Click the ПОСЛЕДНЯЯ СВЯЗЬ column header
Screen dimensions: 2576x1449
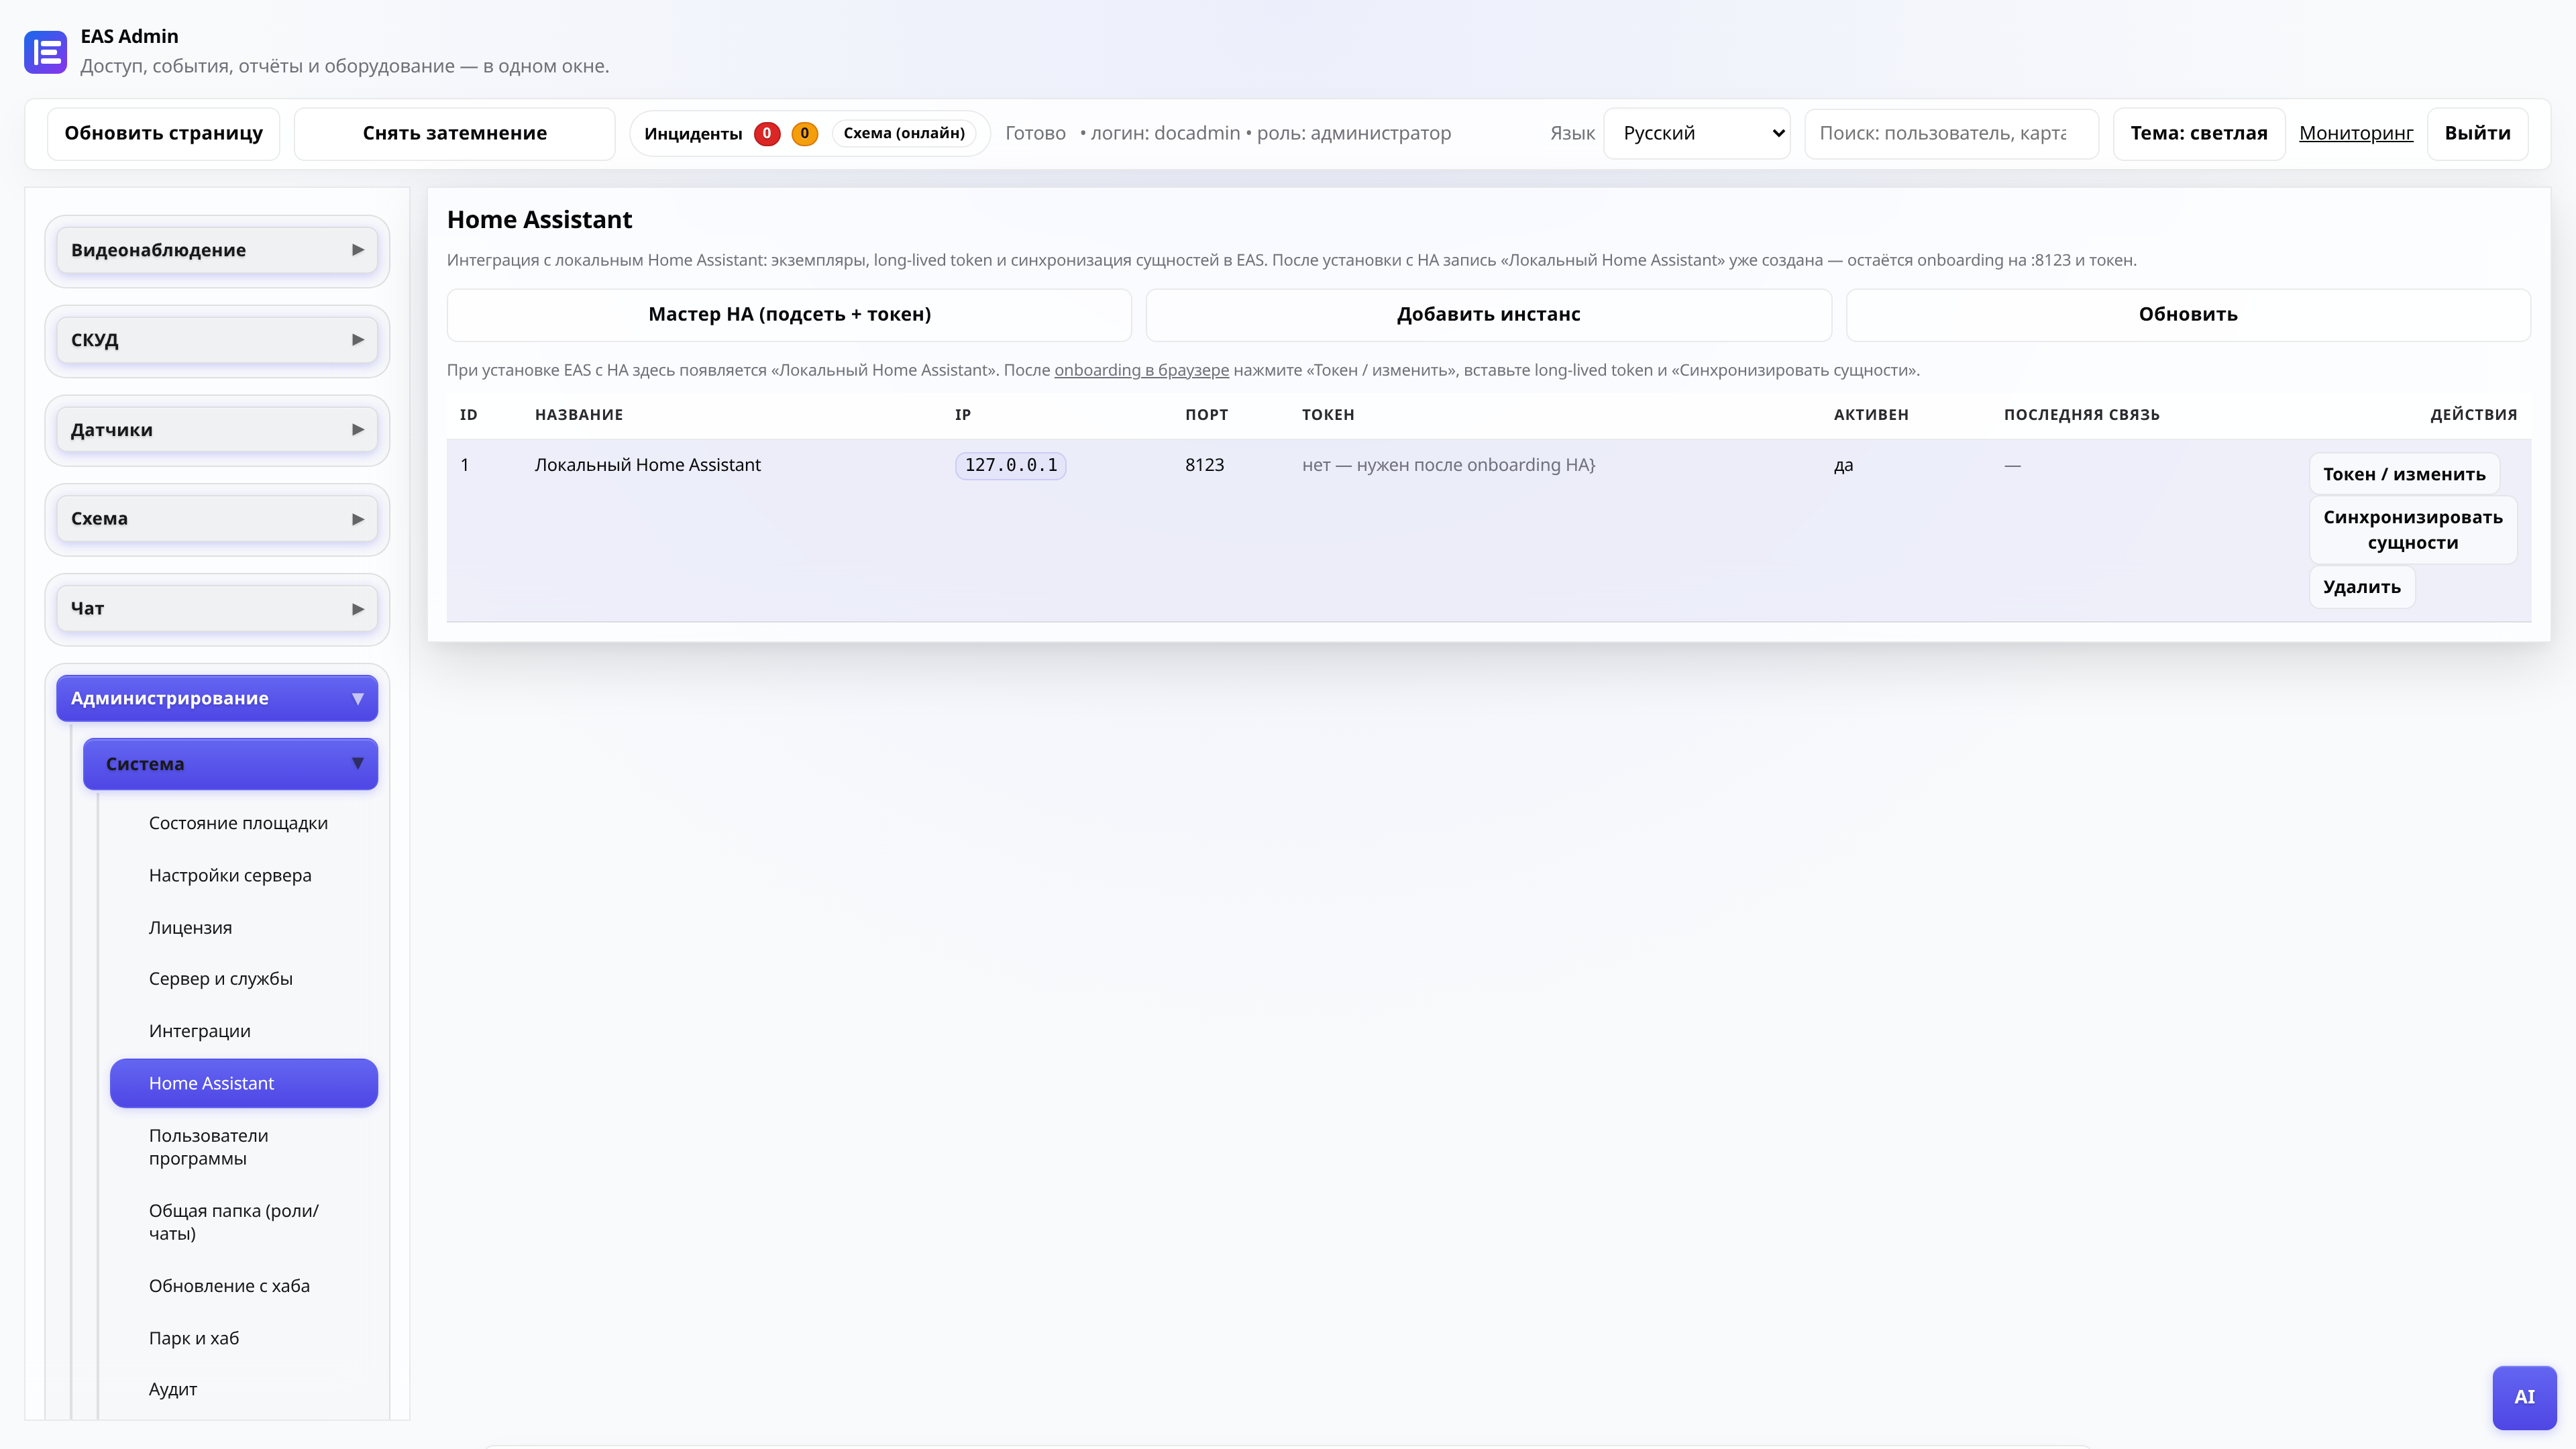[x=2081, y=415]
